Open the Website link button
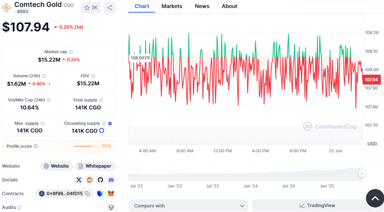Viewport: 384px width, 212px height. coord(57,166)
